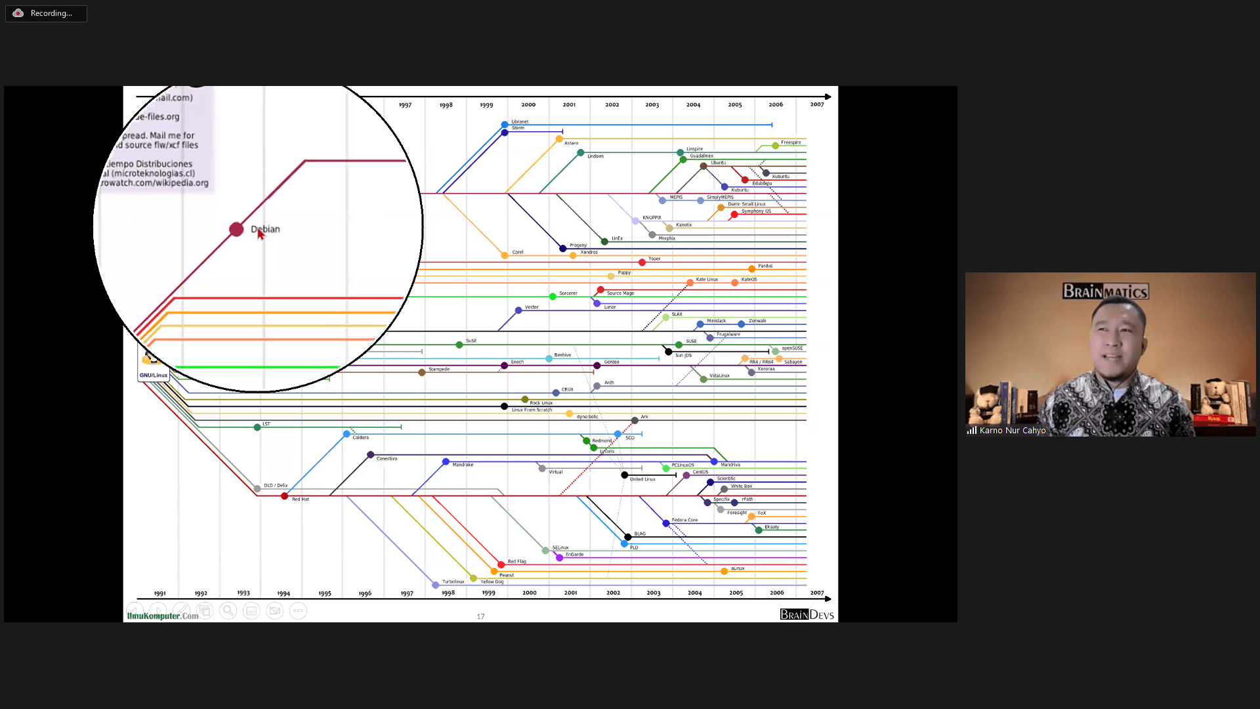Open the see all slides view

[x=205, y=611]
